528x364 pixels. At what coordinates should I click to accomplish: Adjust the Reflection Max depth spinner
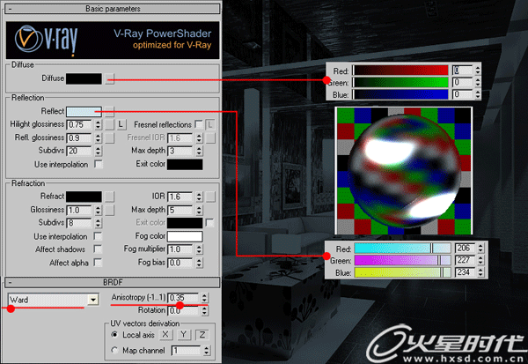(x=199, y=151)
